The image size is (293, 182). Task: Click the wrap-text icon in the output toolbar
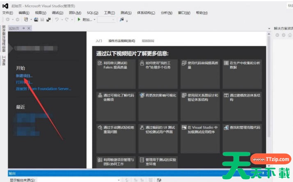tap(159, 180)
